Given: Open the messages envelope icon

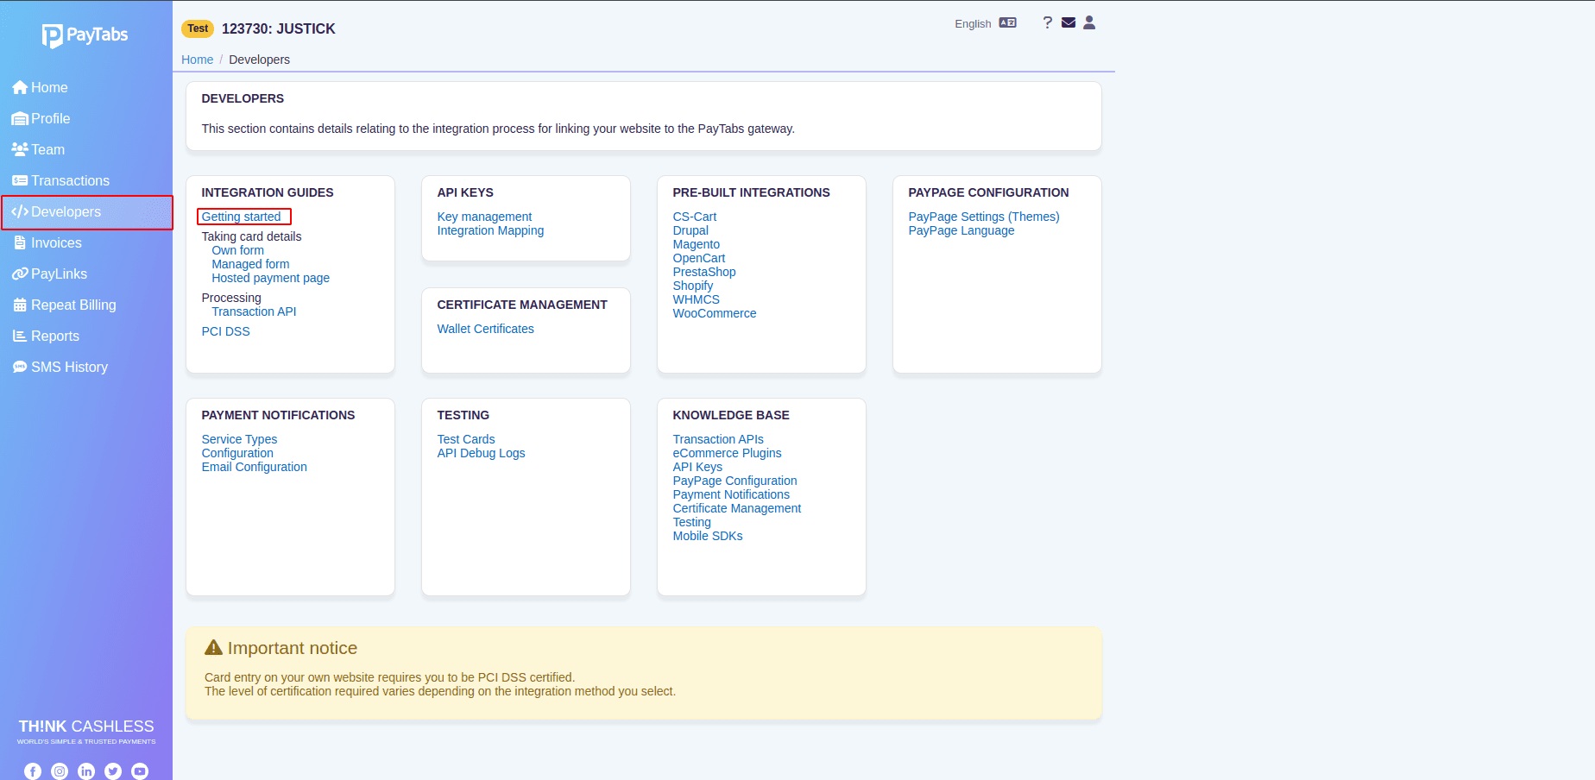Looking at the screenshot, I should pyautogui.click(x=1069, y=22).
